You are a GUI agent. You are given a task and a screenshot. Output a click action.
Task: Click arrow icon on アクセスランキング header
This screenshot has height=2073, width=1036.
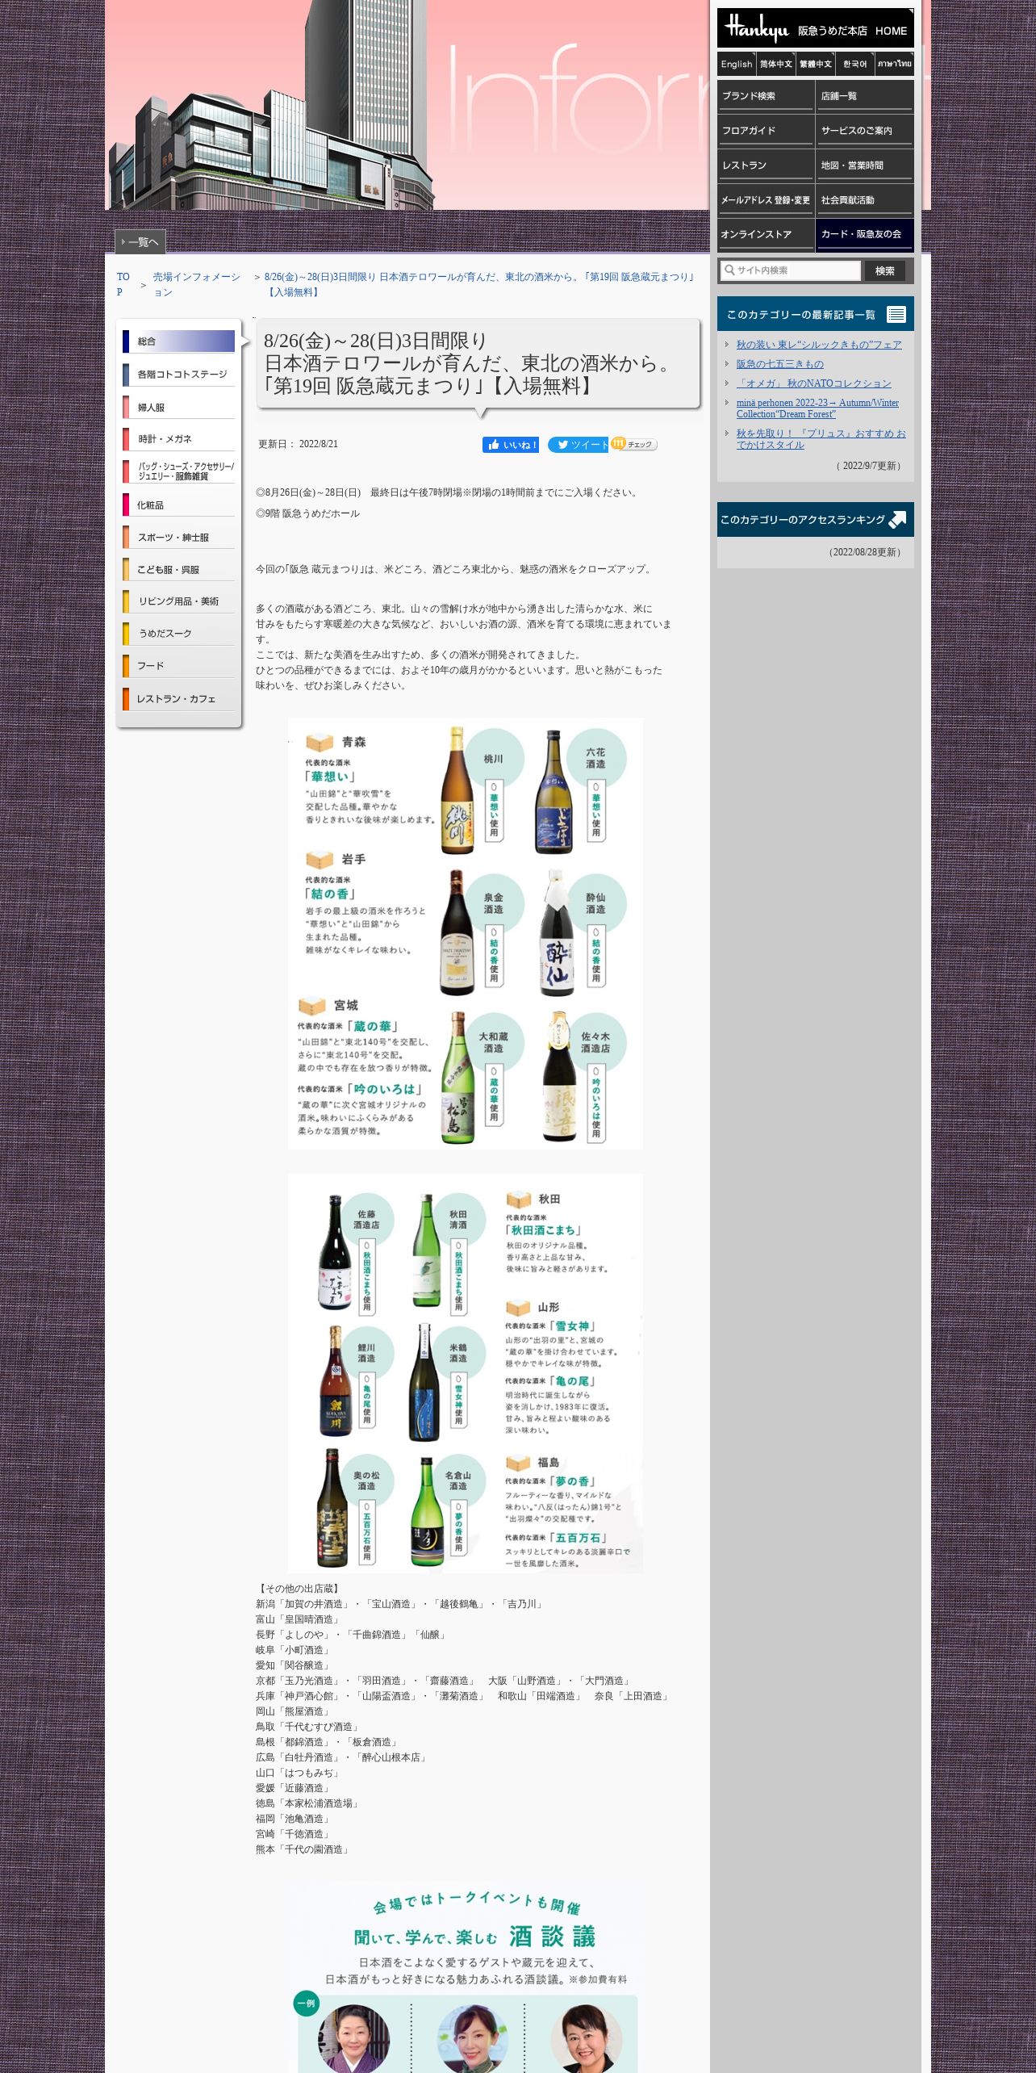[897, 520]
